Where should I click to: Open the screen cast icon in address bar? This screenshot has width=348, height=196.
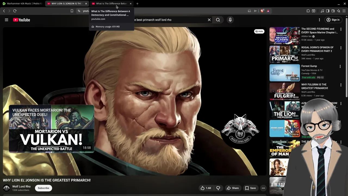(x=249, y=11)
